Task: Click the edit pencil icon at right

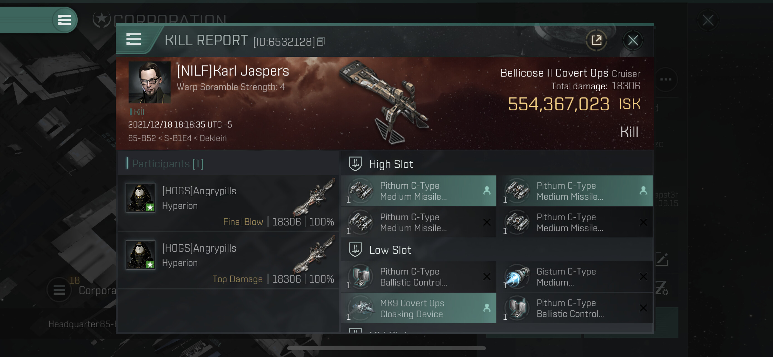Action: click(x=662, y=259)
